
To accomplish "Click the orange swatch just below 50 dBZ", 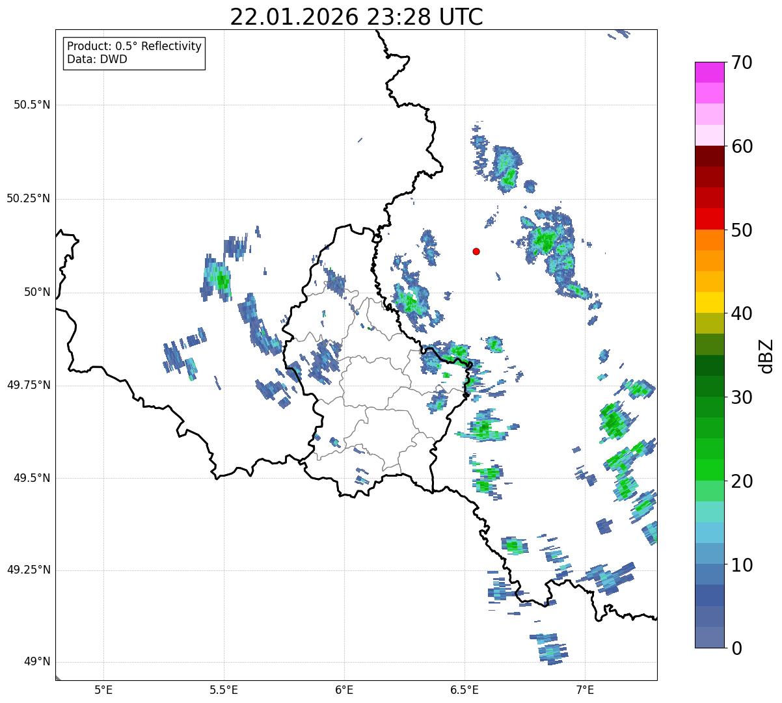I will click(710, 239).
